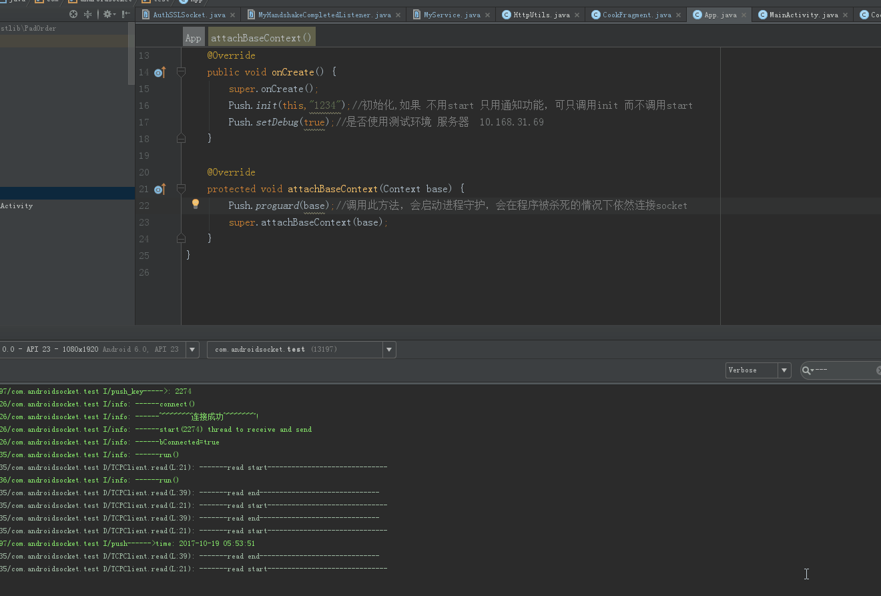
Task: Click the App breadcrumb in editor
Action: coord(194,38)
